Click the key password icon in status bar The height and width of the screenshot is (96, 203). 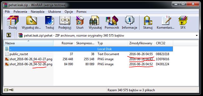click(x=11, y=90)
